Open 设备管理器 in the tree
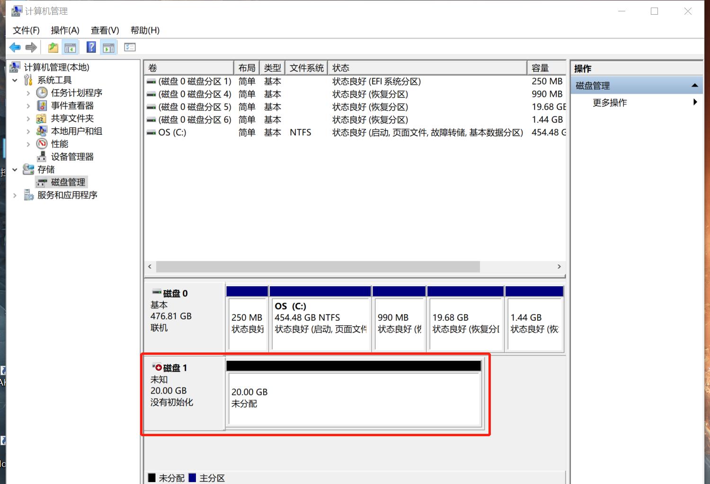710x484 pixels. tap(72, 157)
